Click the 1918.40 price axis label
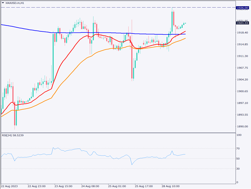 tap(242, 32)
